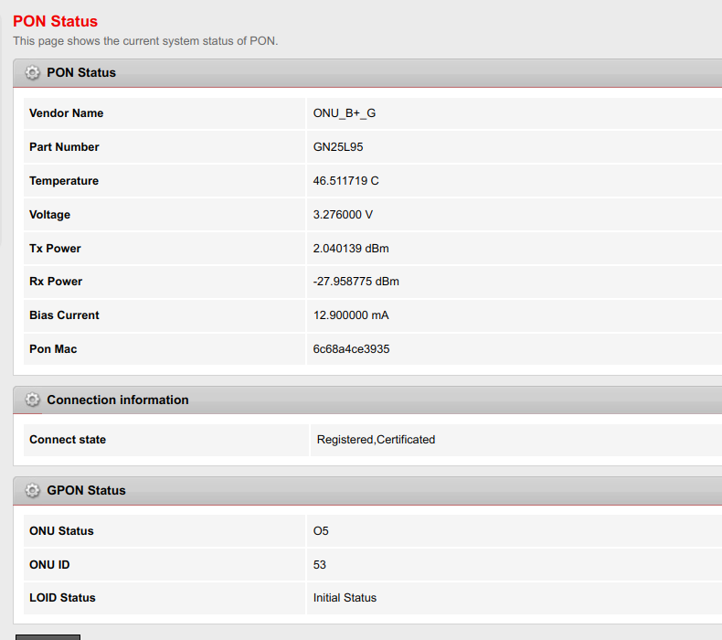Click the Bias Current label
722x640 pixels.
click(64, 315)
